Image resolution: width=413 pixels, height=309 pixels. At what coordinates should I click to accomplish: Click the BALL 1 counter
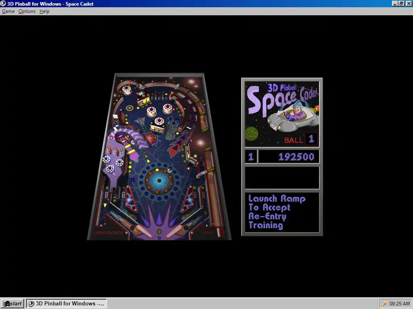(x=300, y=139)
